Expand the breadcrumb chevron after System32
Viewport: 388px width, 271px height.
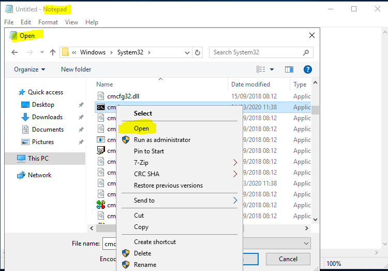149,52
